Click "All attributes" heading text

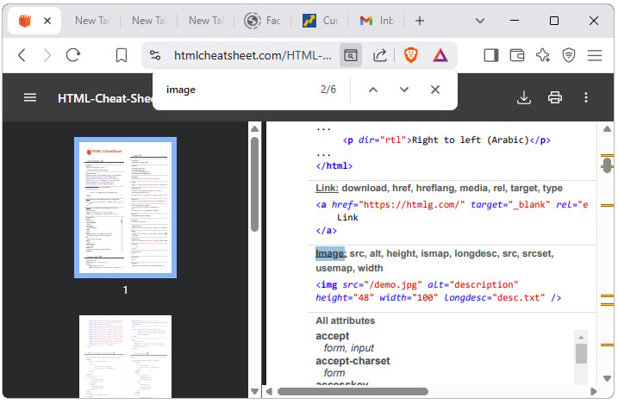pyautogui.click(x=346, y=320)
